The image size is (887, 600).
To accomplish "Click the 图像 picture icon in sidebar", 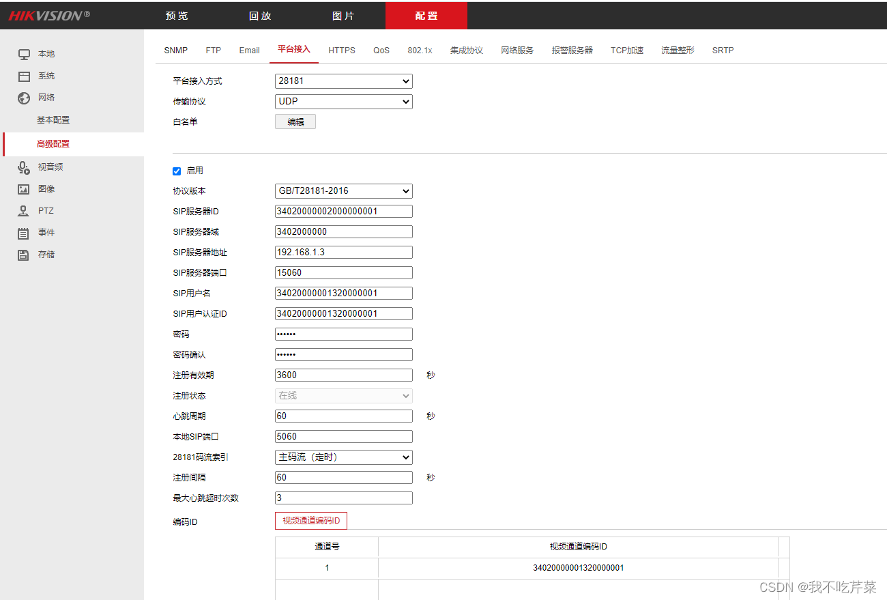I will pyautogui.click(x=24, y=189).
